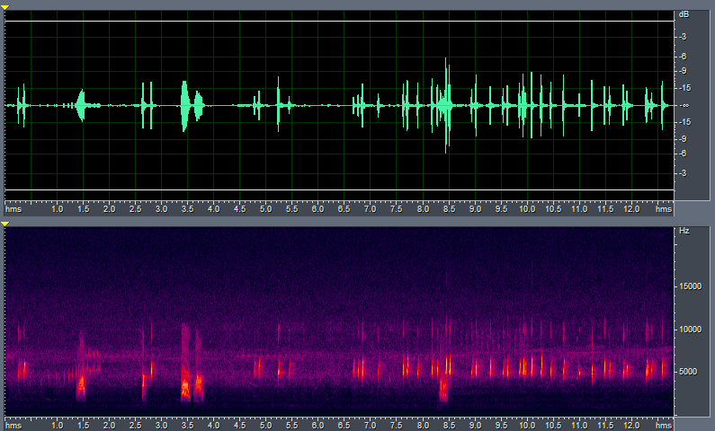The height and width of the screenshot is (431, 715).
Task: Click 1.0 on the waveform time ruler
Action: (57, 209)
